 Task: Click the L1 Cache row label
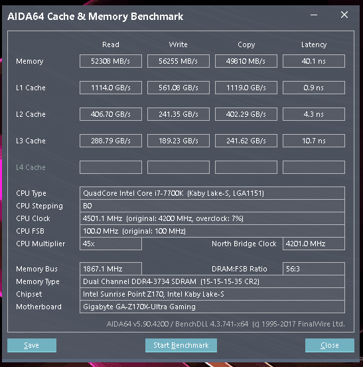coord(31,88)
